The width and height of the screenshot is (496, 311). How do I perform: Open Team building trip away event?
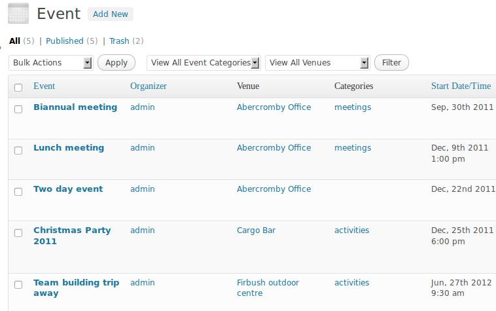click(x=77, y=287)
